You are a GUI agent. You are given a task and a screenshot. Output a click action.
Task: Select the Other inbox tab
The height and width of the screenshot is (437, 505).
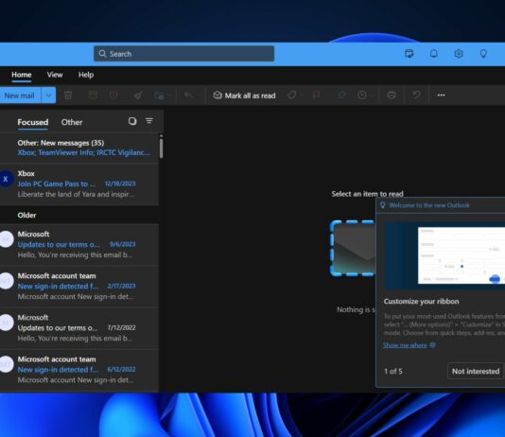pyautogui.click(x=72, y=122)
